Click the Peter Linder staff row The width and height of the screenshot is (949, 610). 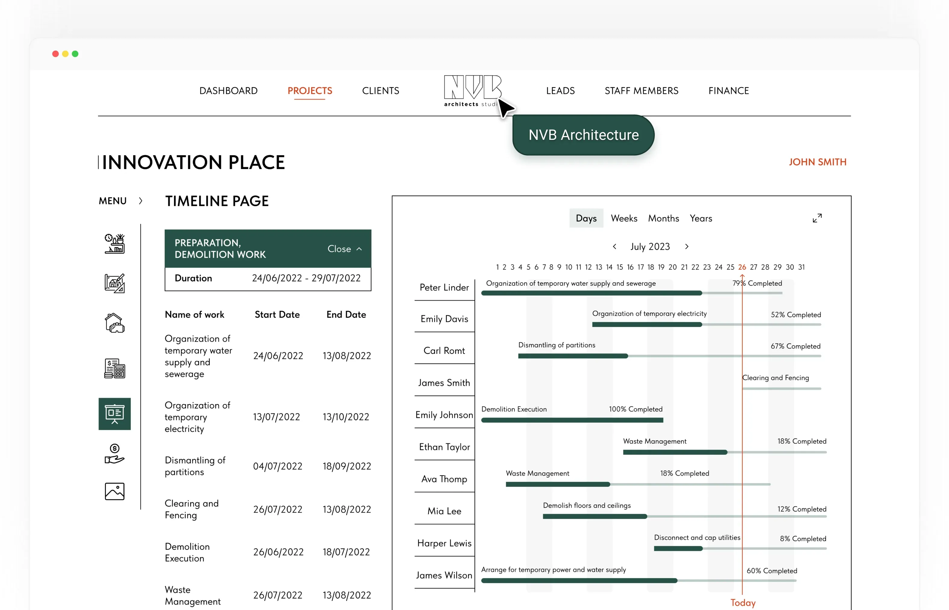(x=444, y=287)
